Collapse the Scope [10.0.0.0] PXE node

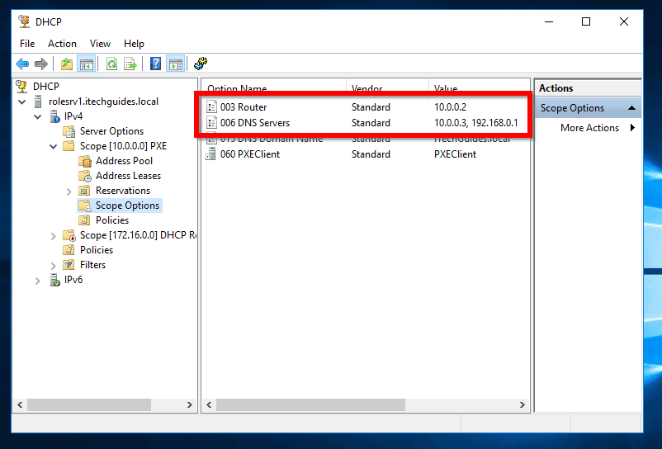click(53, 146)
